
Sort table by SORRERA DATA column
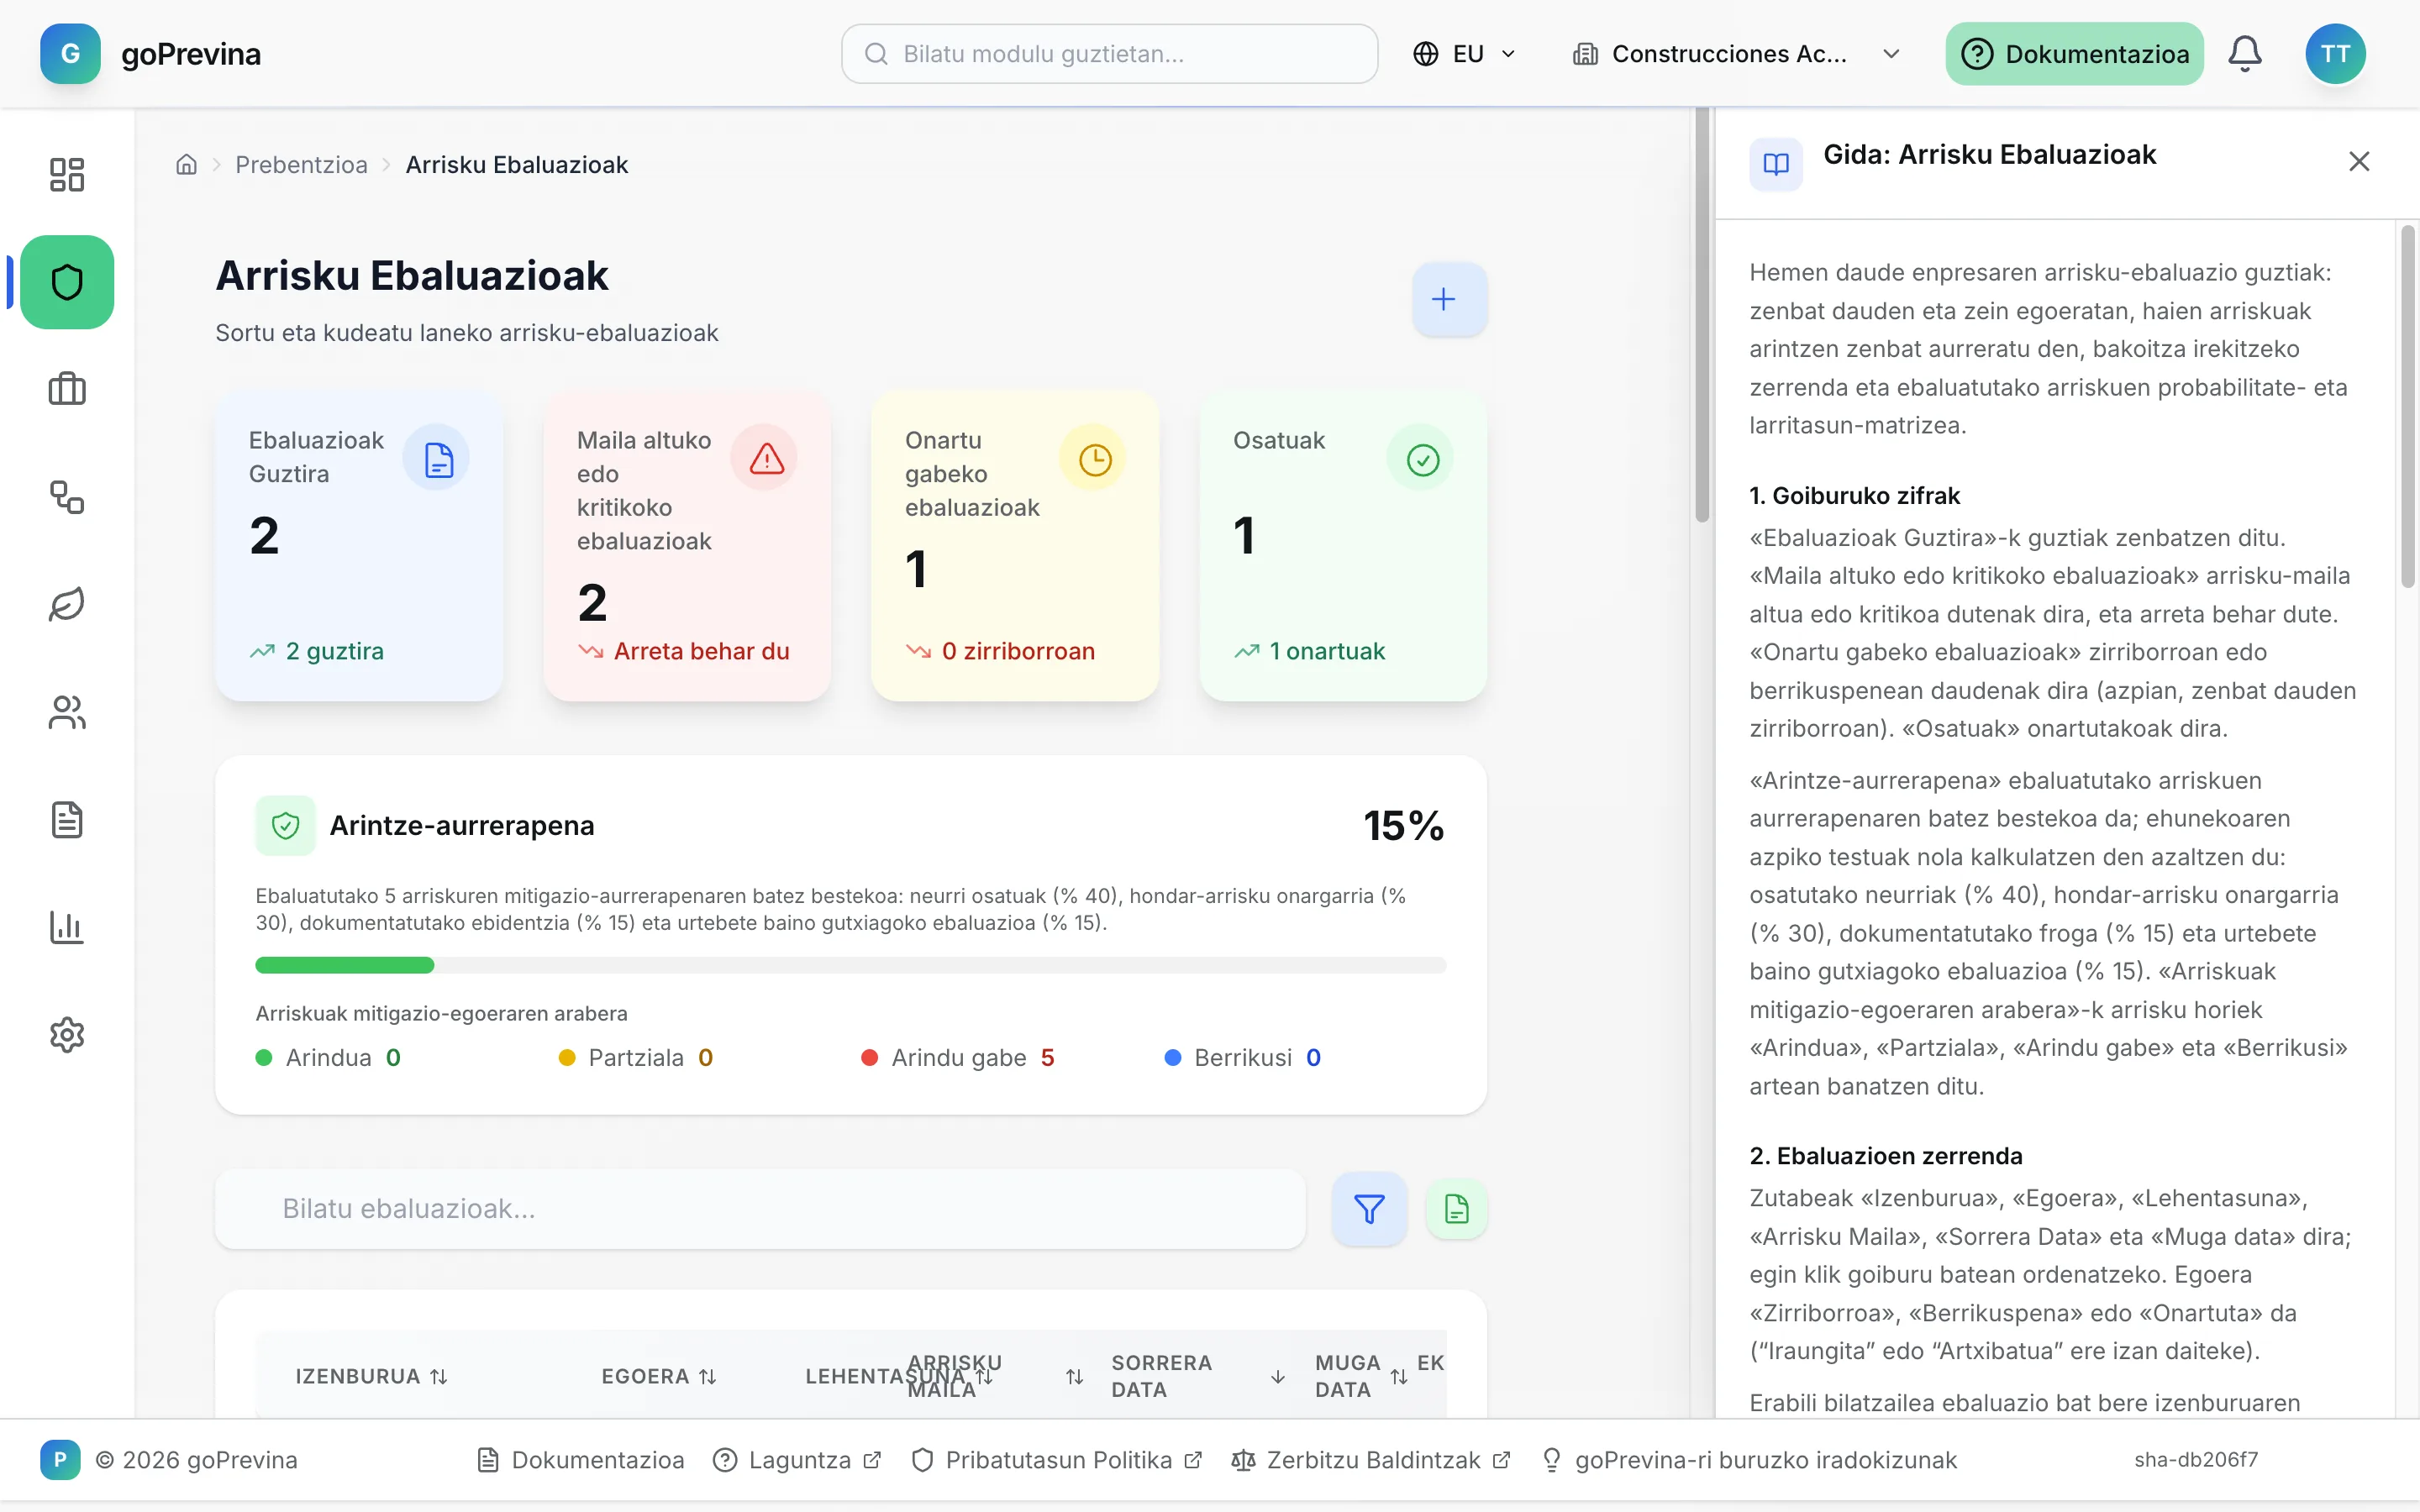(x=1198, y=1376)
